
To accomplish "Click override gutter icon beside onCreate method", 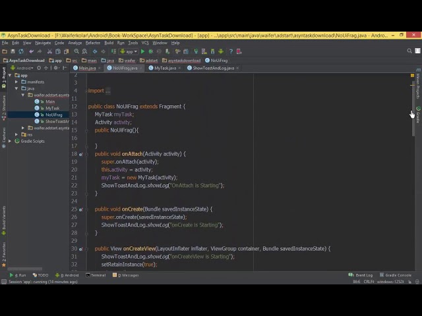I will [81, 209].
